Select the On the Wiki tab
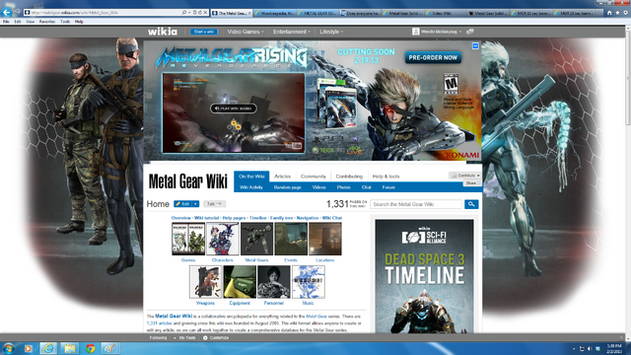Image resolution: width=631 pixels, height=355 pixels. (x=251, y=177)
